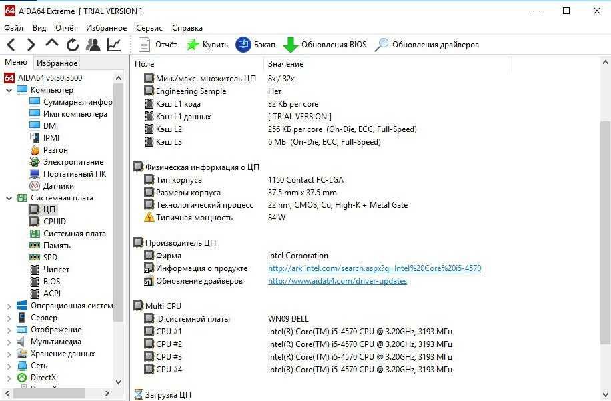Expand the DirectX tree node
611x401 pixels.
(9, 378)
